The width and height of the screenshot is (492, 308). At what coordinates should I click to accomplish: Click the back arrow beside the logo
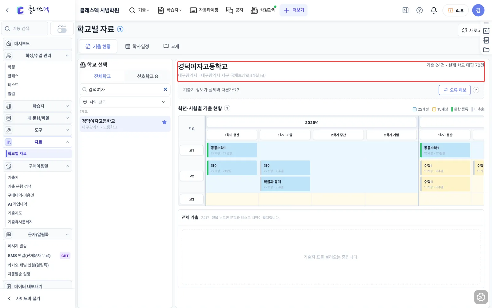[7, 10]
